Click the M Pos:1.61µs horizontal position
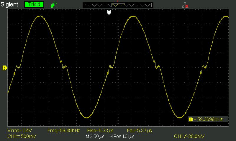 click(x=122, y=136)
